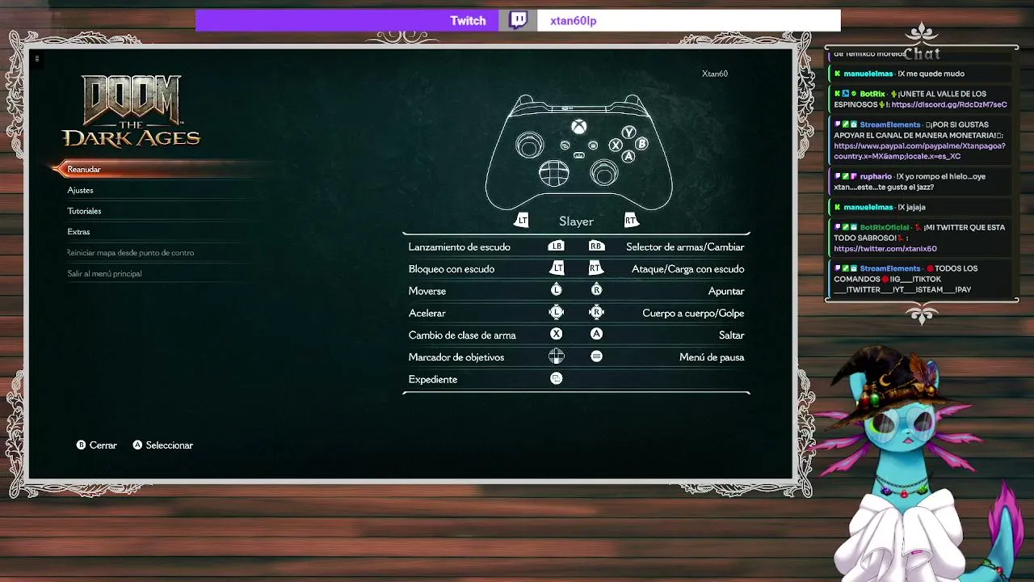
Task: Click the Cuerpo a cuerpo/Golpe label
Action: click(x=693, y=313)
